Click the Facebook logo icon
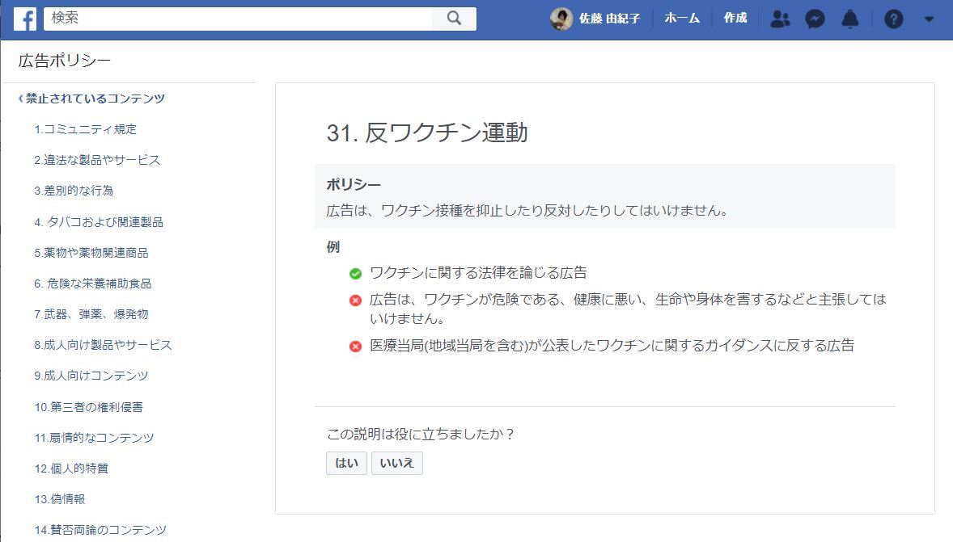The height and width of the screenshot is (542, 953). click(x=25, y=19)
